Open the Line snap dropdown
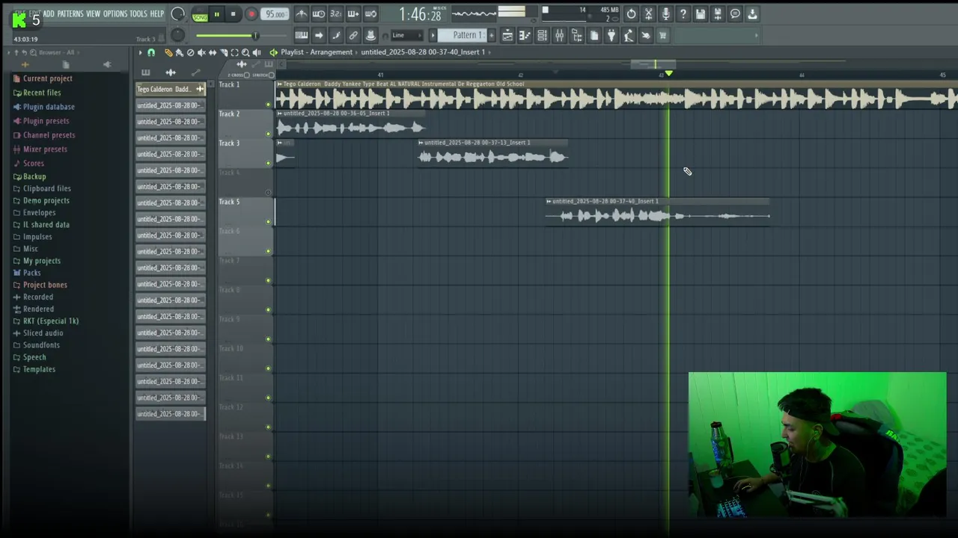The image size is (958, 538). (407, 35)
